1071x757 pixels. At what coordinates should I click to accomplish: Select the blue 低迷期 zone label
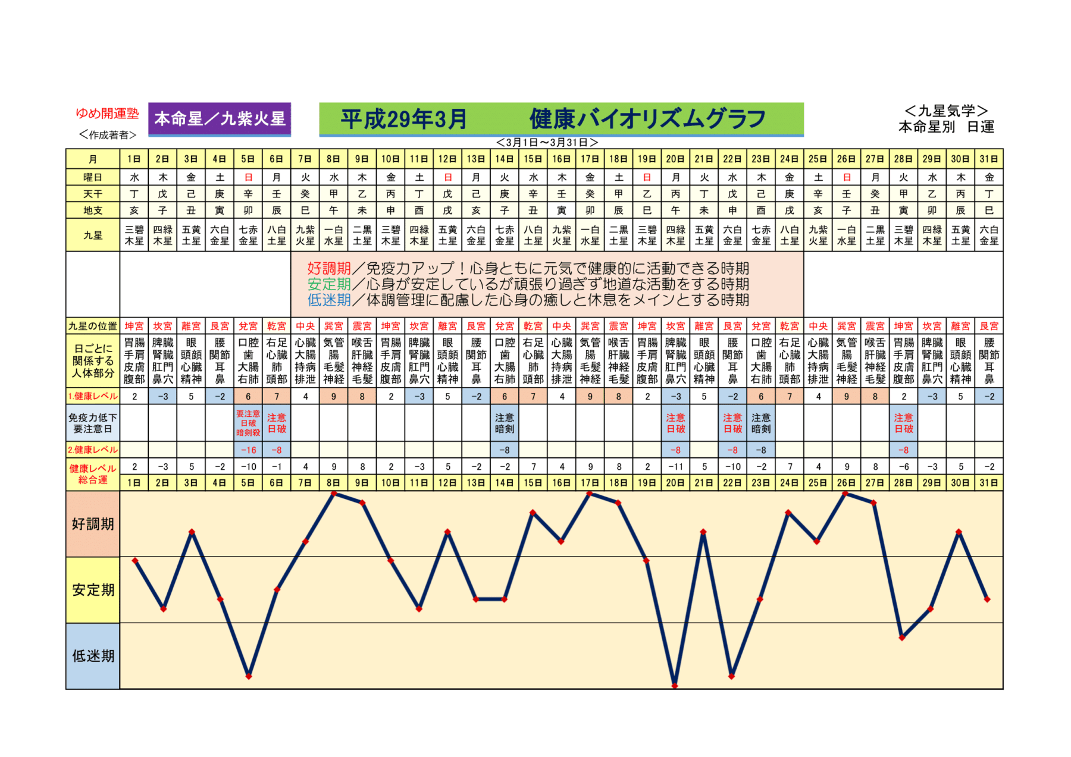[93, 656]
